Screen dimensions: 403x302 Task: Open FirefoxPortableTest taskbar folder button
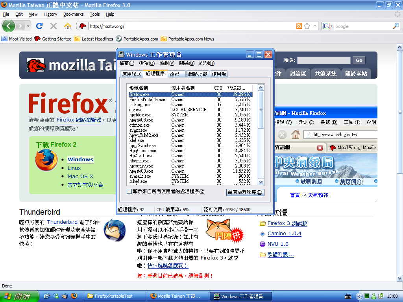click(115, 296)
